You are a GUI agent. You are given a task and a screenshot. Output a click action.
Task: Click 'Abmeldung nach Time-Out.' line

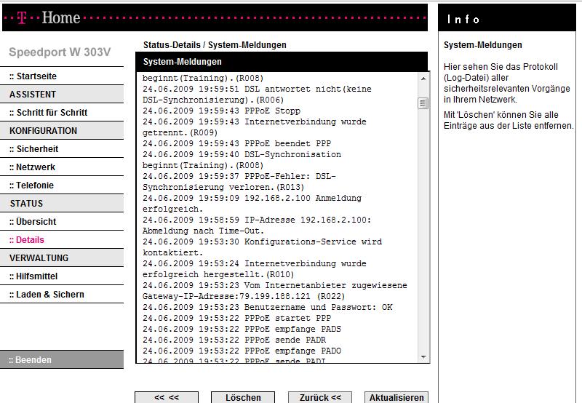pos(204,231)
